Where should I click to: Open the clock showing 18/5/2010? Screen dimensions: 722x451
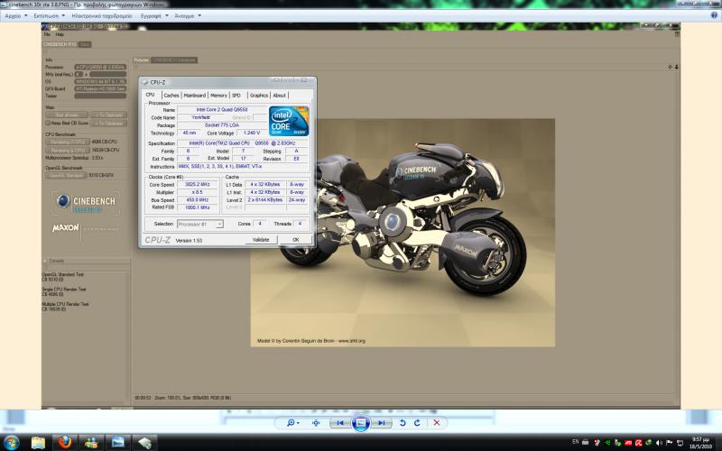point(700,443)
